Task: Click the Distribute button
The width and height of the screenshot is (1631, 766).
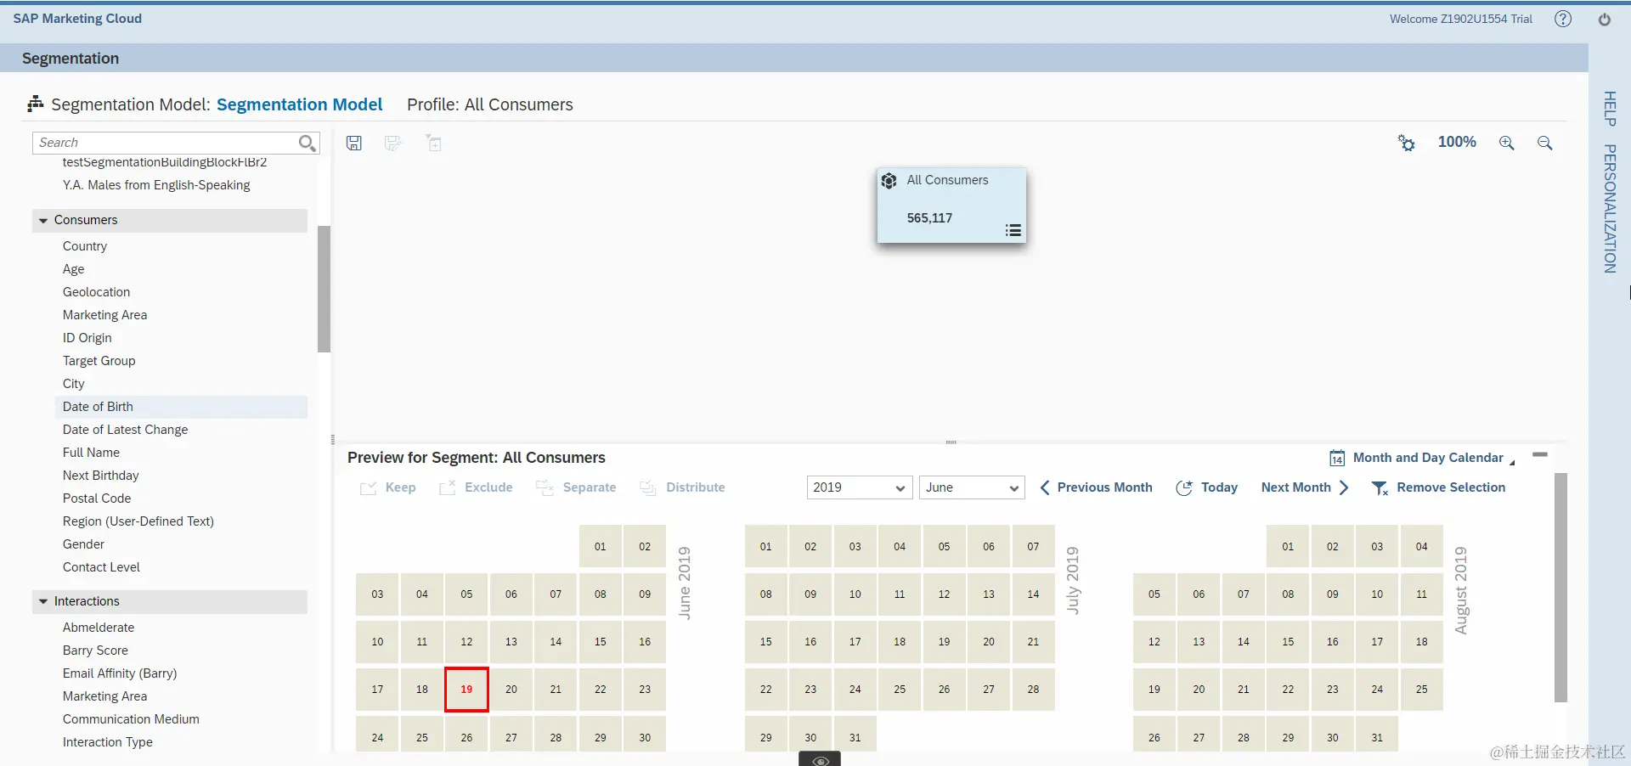Action: pyautogui.click(x=682, y=487)
